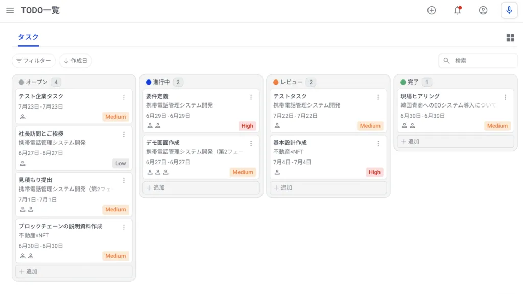
Task: Add a task in the 完了 column
Action: (x=456, y=141)
